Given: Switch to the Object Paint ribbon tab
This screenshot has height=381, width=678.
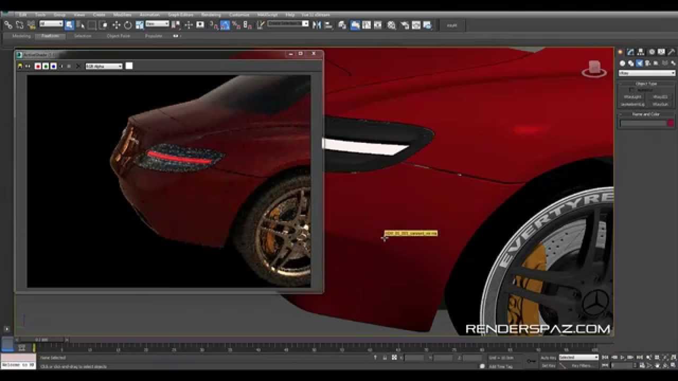Looking at the screenshot, I should 118,36.
